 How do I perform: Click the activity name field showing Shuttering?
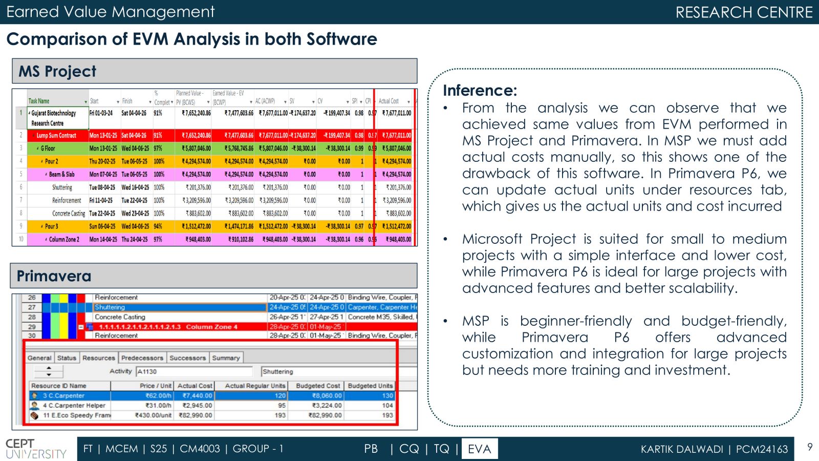click(x=339, y=371)
